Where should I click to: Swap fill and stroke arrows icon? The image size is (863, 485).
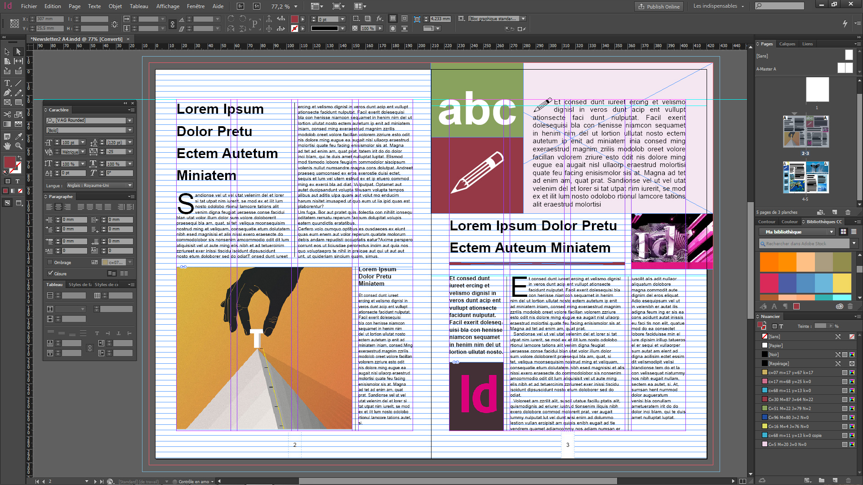(x=19, y=158)
